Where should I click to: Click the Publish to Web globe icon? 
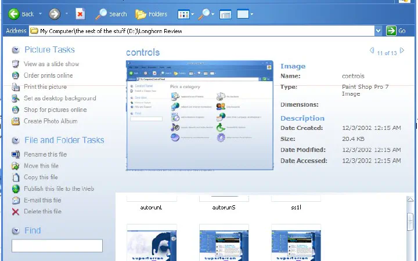[x=16, y=189]
